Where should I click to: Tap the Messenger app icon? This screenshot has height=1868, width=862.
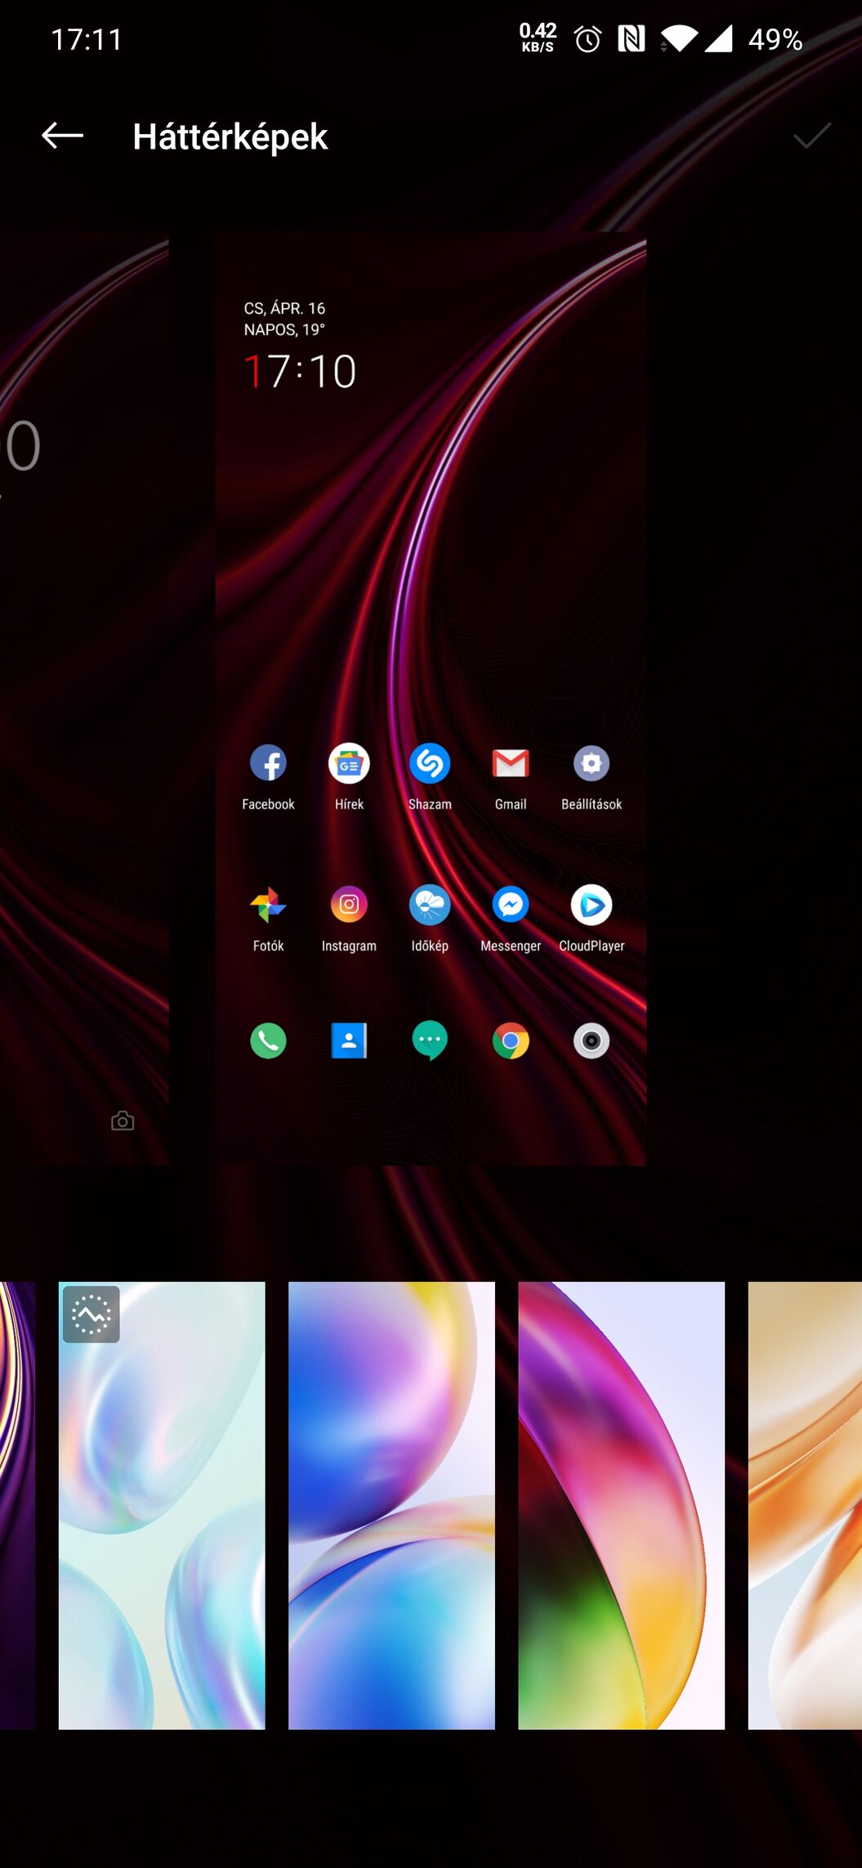[x=511, y=905]
